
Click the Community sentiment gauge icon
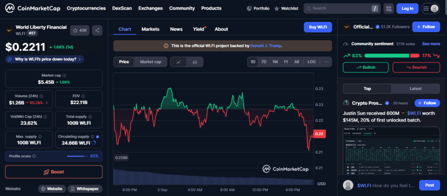346,44
